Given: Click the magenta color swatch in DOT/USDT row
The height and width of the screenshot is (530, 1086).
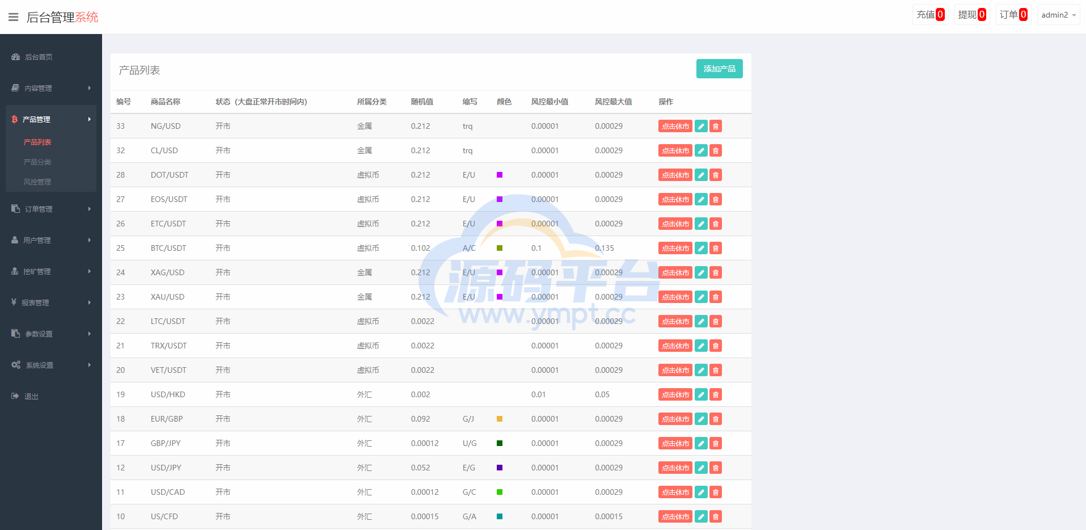Looking at the screenshot, I should 500,175.
